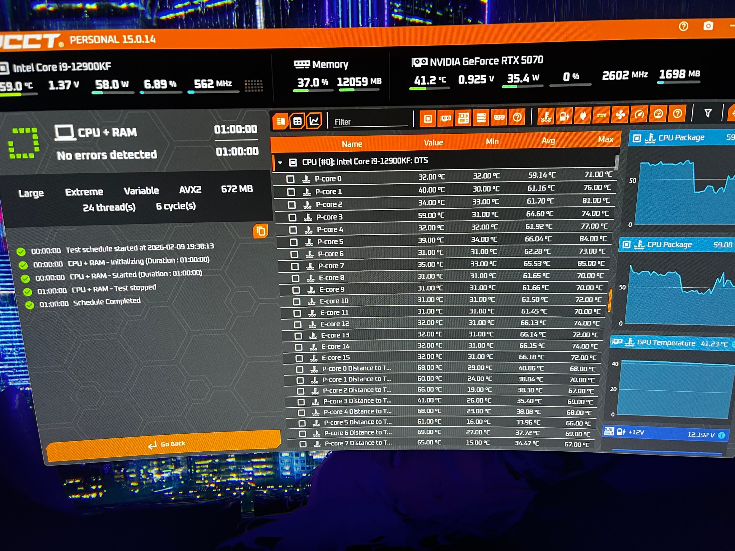
Task: Click 'CPU + RAM - Test stopped' log entry
Action: [x=114, y=288]
